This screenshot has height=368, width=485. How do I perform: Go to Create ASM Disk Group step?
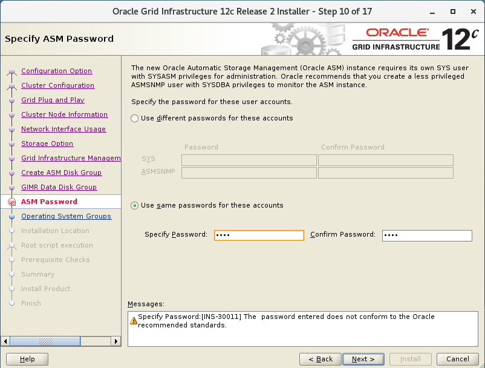click(61, 172)
